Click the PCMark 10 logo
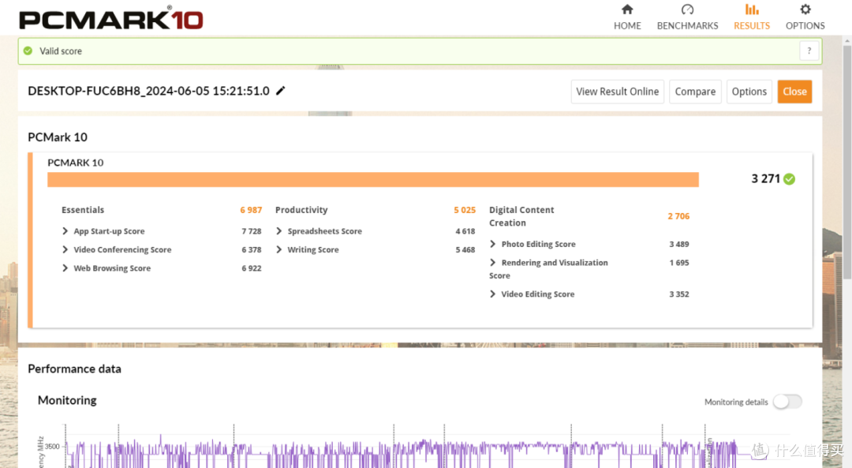852x468 pixels. pyautogui.click(x=111, y=18)
